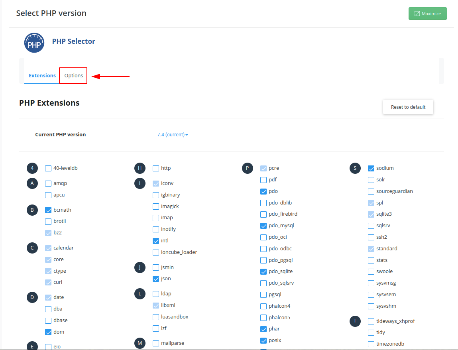Enable the pdo_dblib extension checkbox

coord(263,203)
